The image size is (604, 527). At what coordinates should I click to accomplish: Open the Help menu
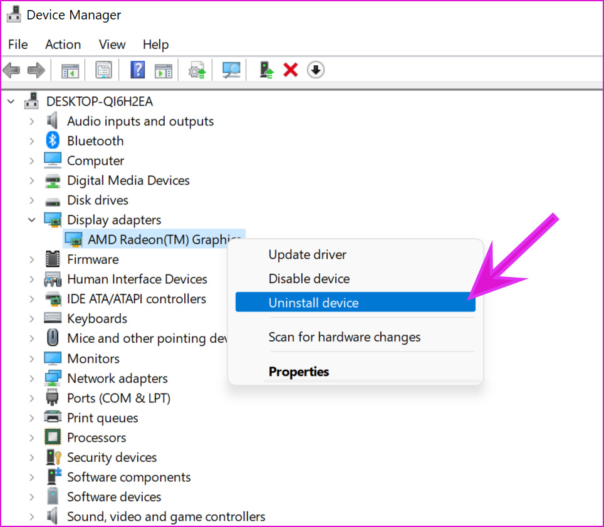pos(155,44)
